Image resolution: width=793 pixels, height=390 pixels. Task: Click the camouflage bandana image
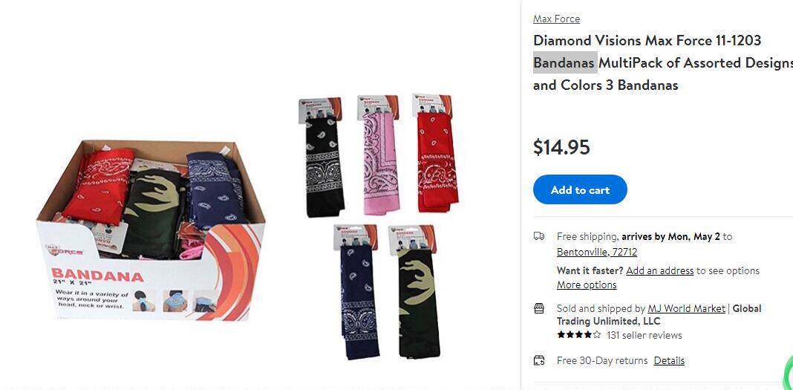click(x=414, y=292)
